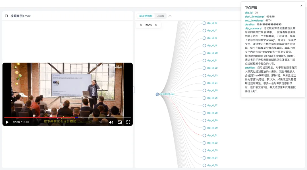Viewport: 307px width, 170px height.
Task: Switch to JSON tab
Action: click(x=160, y=16)
